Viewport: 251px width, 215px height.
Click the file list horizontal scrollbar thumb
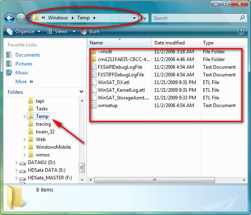[155, 180]
